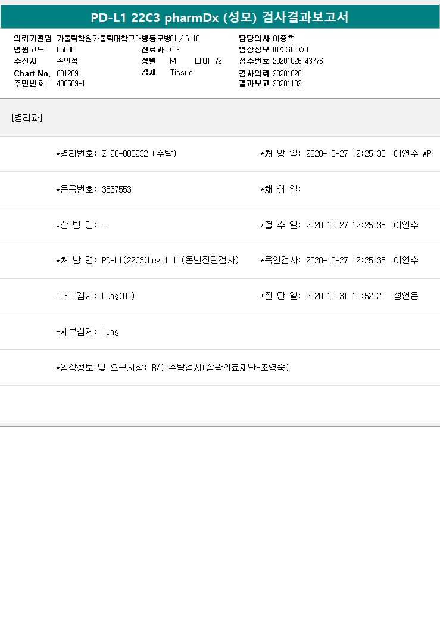Click the '의뢰기관명' field label
Viewport: 440px width, 620px height.
tap(33, 38)
